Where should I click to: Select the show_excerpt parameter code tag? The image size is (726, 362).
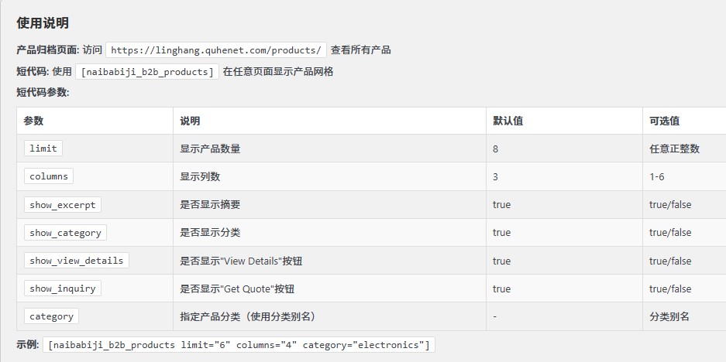pyautogui.click(x=62, y=205)
